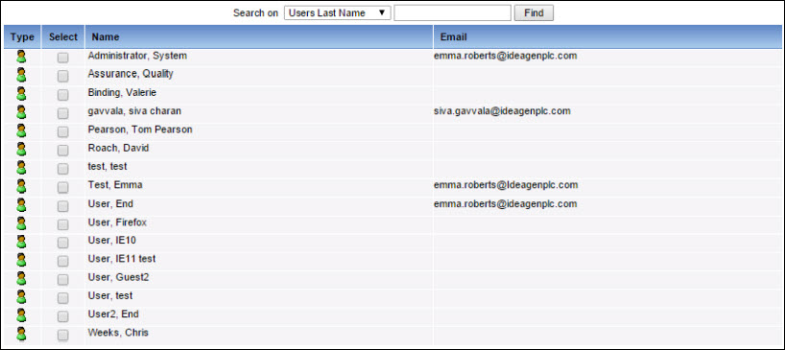This screenshot has width=785, height=350.
Task: Focus the search text input field
Action: pos(453,13)
